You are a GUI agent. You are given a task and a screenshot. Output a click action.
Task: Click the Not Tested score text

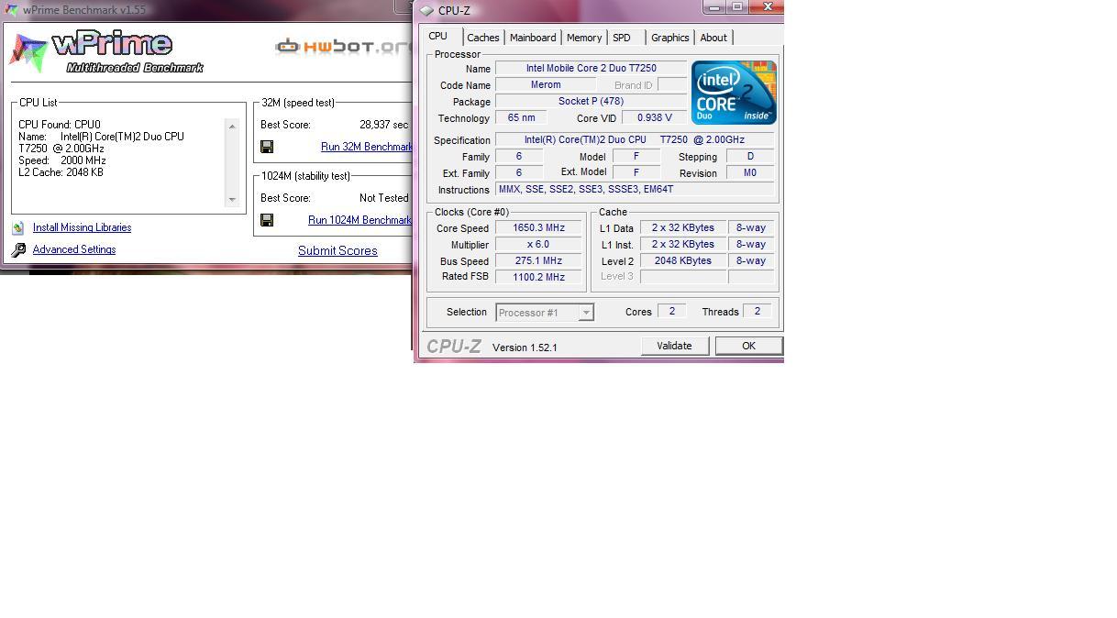384,198
